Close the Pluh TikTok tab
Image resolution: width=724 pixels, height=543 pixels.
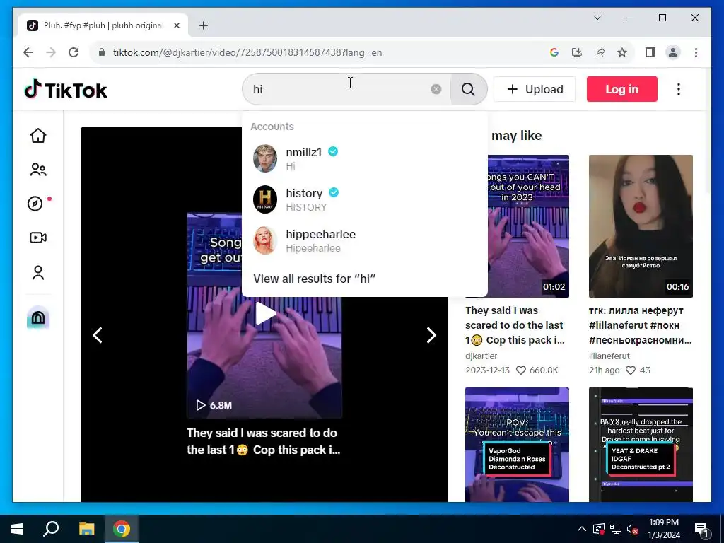point(176,25)
